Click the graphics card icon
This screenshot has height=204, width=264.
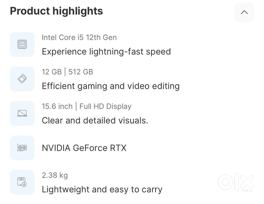(x=22, y=148)
